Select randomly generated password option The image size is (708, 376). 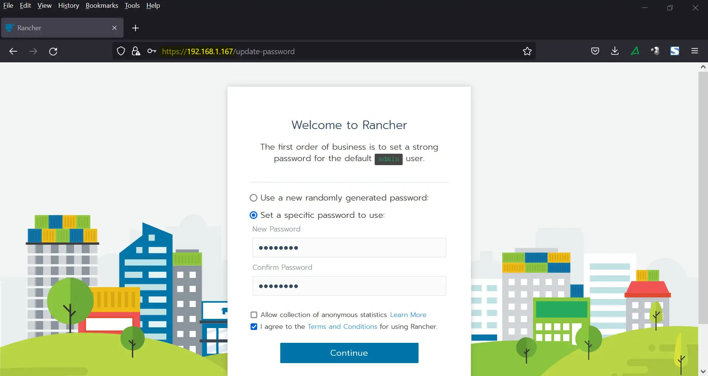[x=253, y=198]
